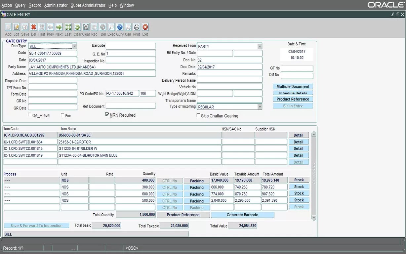
Task: Click Detail button for G11230-04-01/SLIDER W row
Action: click(x=299, y=148)
